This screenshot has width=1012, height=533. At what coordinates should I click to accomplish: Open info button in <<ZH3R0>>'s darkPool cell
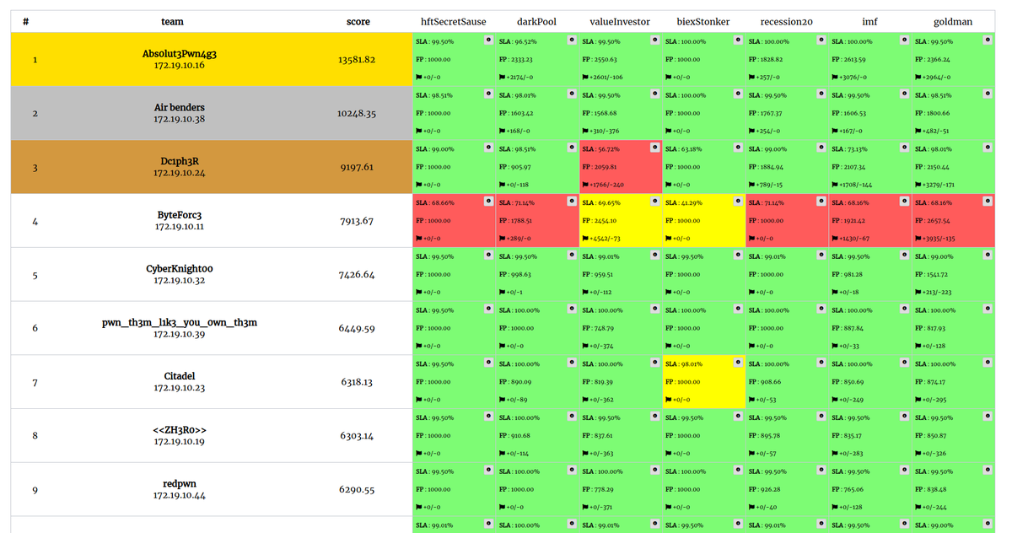click(x=572, y=417)
